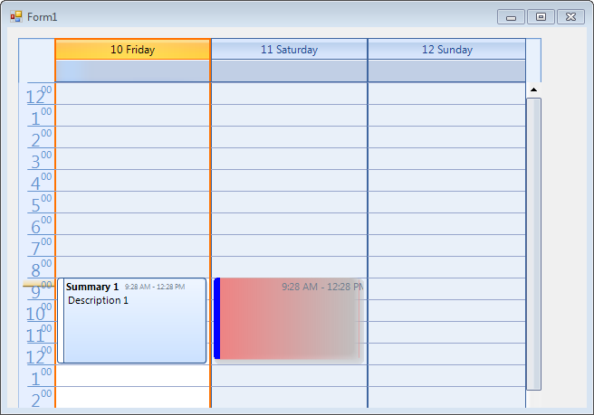Maximize the Form1 window
594x415 pixels.
(x=541, y=17)
